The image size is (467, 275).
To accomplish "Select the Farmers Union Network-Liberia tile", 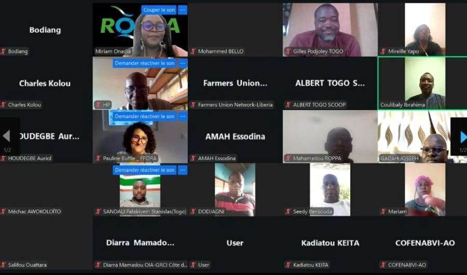I will 235,83.
